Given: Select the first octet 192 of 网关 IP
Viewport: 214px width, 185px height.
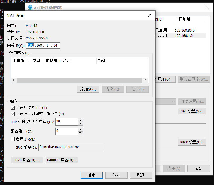Looking at the screenshot, I should pos(31,46).
